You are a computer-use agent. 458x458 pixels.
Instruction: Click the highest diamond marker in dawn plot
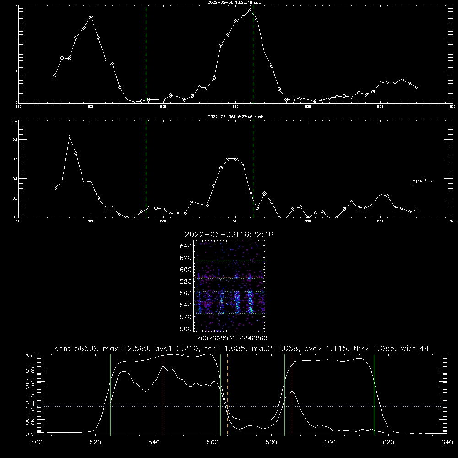click(250, 11)
